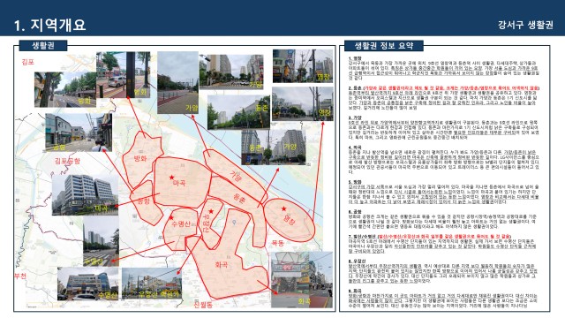Open the 화곡 market arcade photo
The image size is (565, 318).
[302, 280]
